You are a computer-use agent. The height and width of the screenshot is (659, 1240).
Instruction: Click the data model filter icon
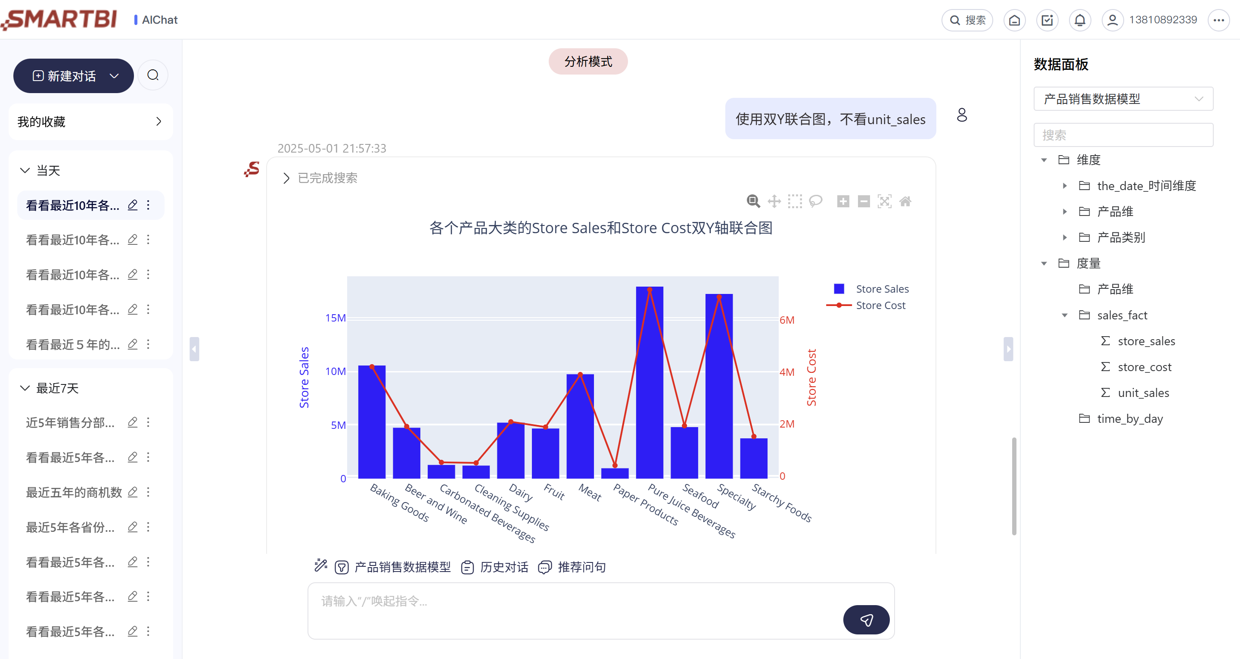point(341,567)
